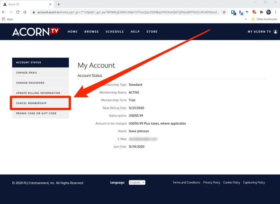Click membership status value ACTIVE
Viewport: 280px width, 204px height.
tap(134, 92)
